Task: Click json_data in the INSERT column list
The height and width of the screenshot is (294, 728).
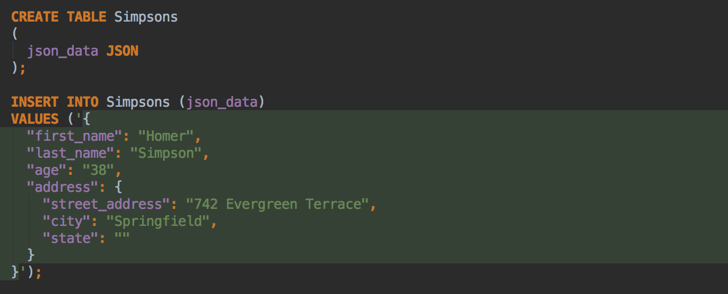Action: pyautogui.click(x=222, y=103)
